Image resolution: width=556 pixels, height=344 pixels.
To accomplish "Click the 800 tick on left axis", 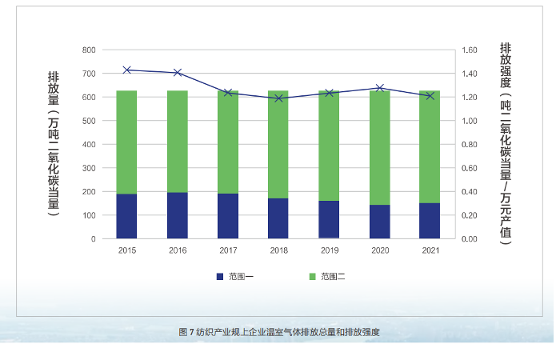I will 88,50.
